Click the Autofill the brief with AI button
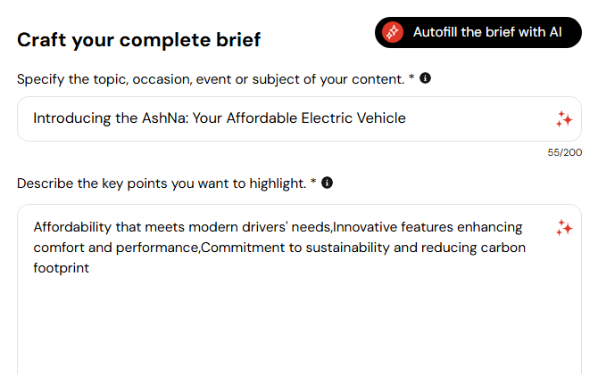 [x=478, y=32]
